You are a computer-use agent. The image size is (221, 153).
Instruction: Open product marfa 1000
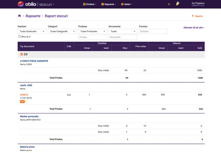coord(26,85)
